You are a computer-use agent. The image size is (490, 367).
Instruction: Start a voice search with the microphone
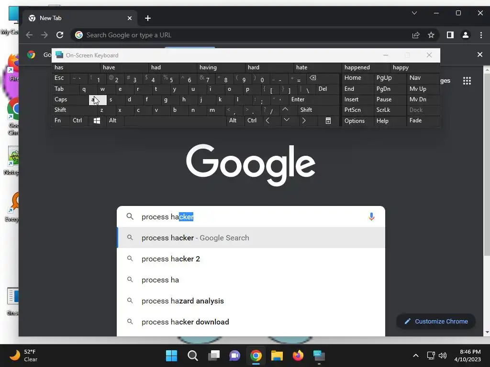tap(371, 216)
